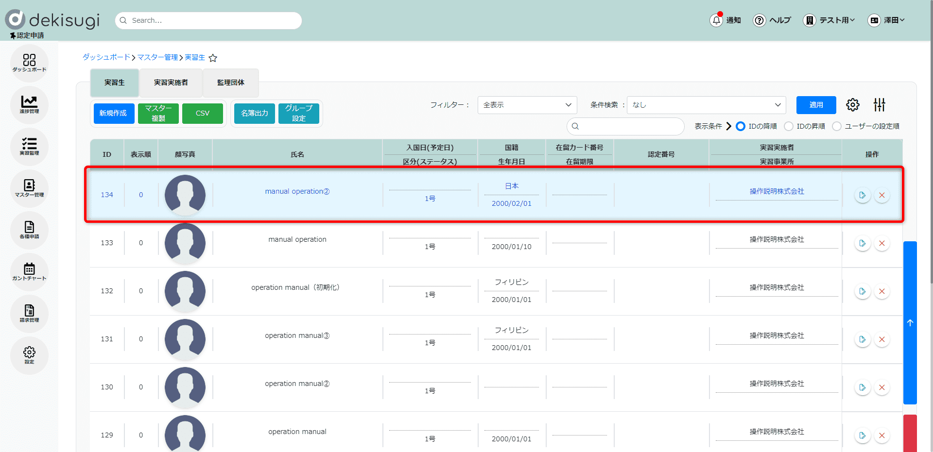The width and height of the screenshot is (933, 452).
Task: Open the table settings gear icon
Action: click(x=852, y=105)
